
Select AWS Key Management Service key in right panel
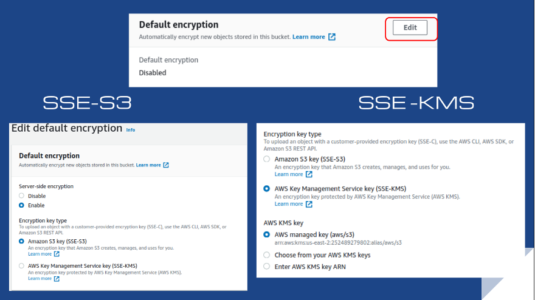point(267,189)
